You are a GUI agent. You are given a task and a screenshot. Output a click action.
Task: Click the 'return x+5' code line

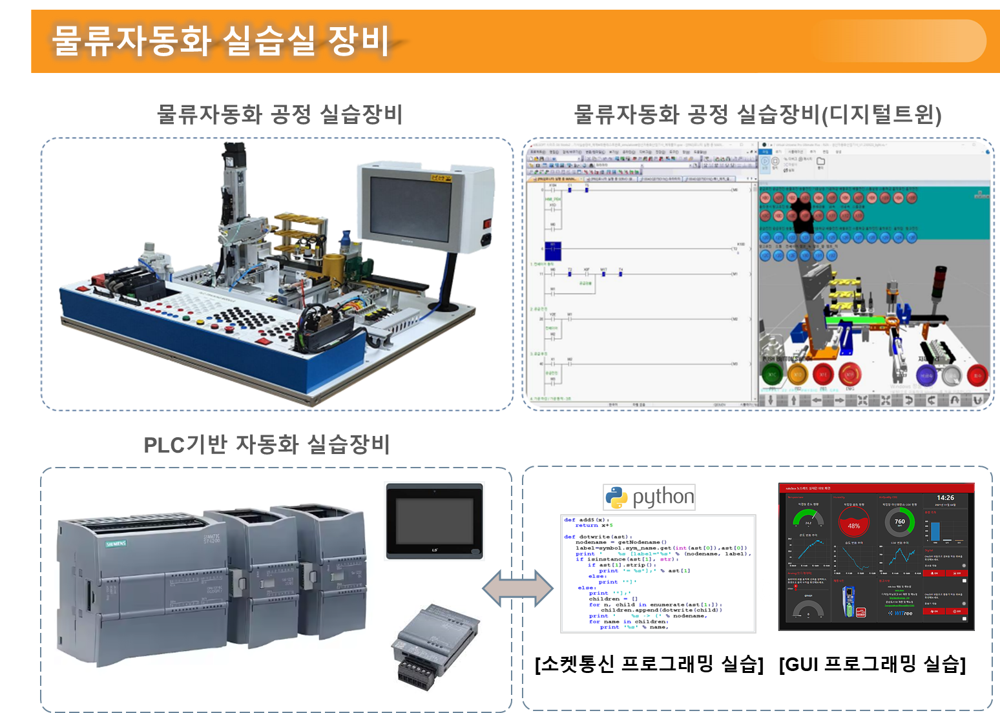[x=594, y=526]
